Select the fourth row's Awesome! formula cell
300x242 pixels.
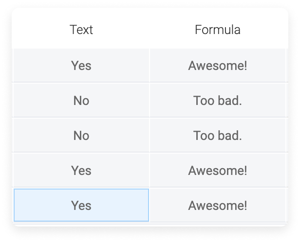pos(218,170)
